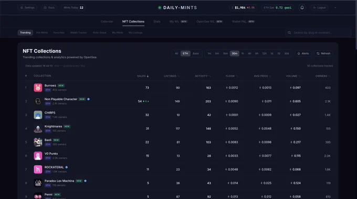
Task: Select the My Mints sub-tab
Action: click(x=118, y=33)
